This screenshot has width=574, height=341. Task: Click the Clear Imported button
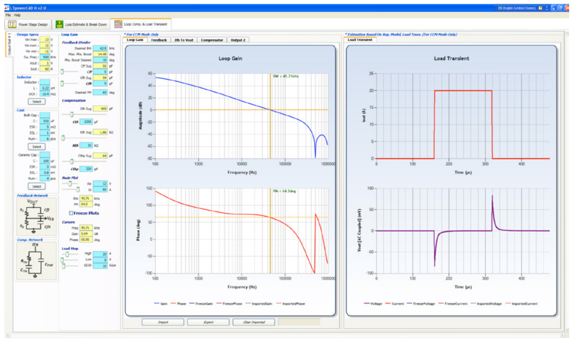point(253,322)
